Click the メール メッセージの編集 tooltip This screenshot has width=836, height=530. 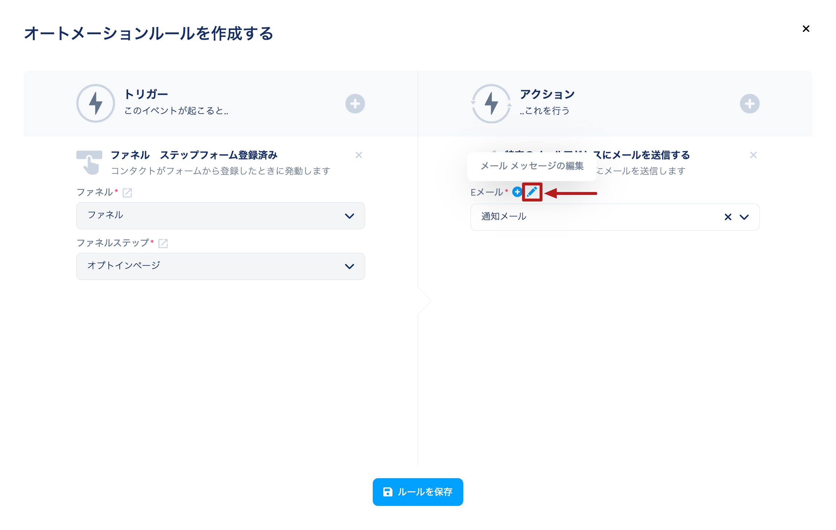coord(532,166)
